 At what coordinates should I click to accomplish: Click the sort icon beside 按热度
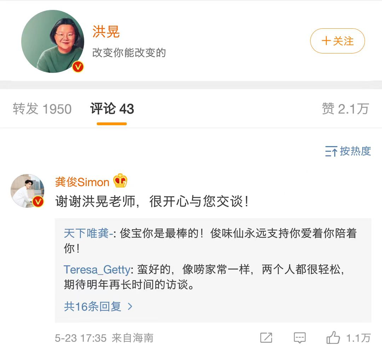click(x=331, y=151)
